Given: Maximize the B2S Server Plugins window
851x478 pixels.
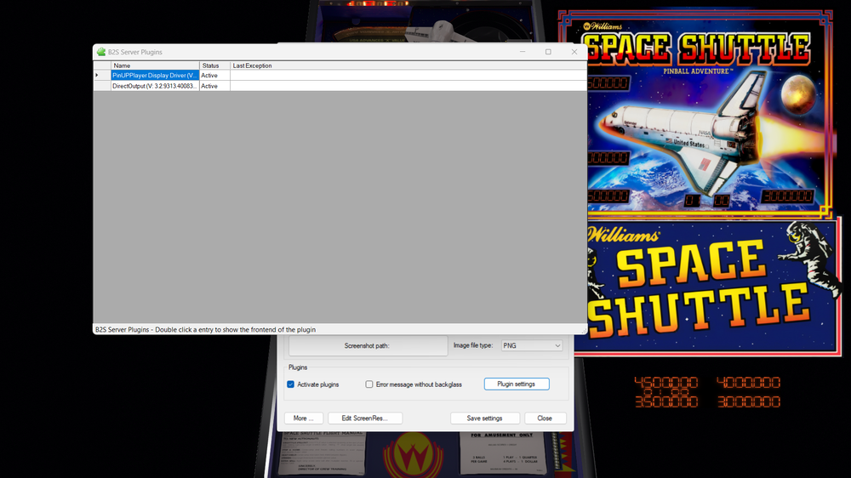Looking at the screenshot, I should 548,52.
